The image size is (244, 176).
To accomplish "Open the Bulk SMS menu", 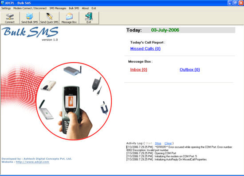I will (x=74, y=8).
